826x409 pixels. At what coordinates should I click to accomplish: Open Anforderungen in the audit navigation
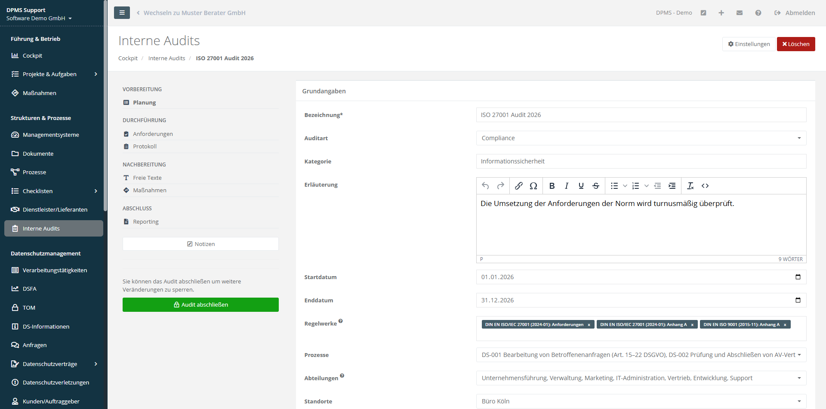point(153,134)
